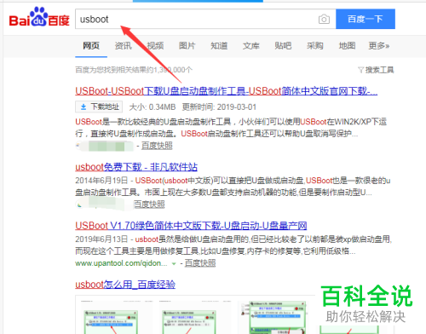Open the 图片 tab
Screen dimensions: 426x334
[187, 46]
